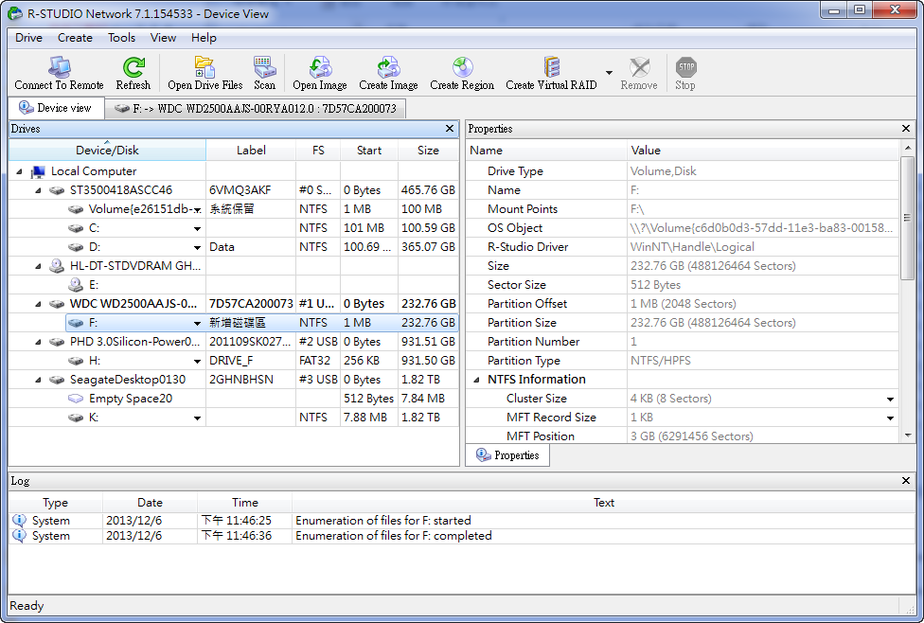The width and height of the screenshot is (924, 623).
Task: Switch to the Device view tab
Action: pyautogui.click(x=56, y=108)
